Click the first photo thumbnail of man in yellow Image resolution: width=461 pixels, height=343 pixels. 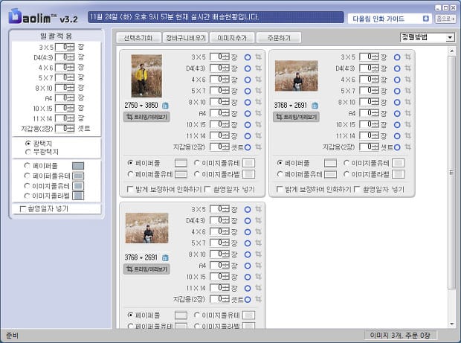click(146, 76)
